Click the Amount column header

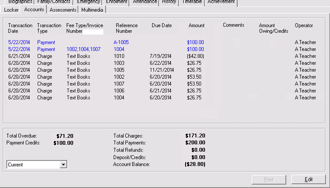tap(196, 25)
